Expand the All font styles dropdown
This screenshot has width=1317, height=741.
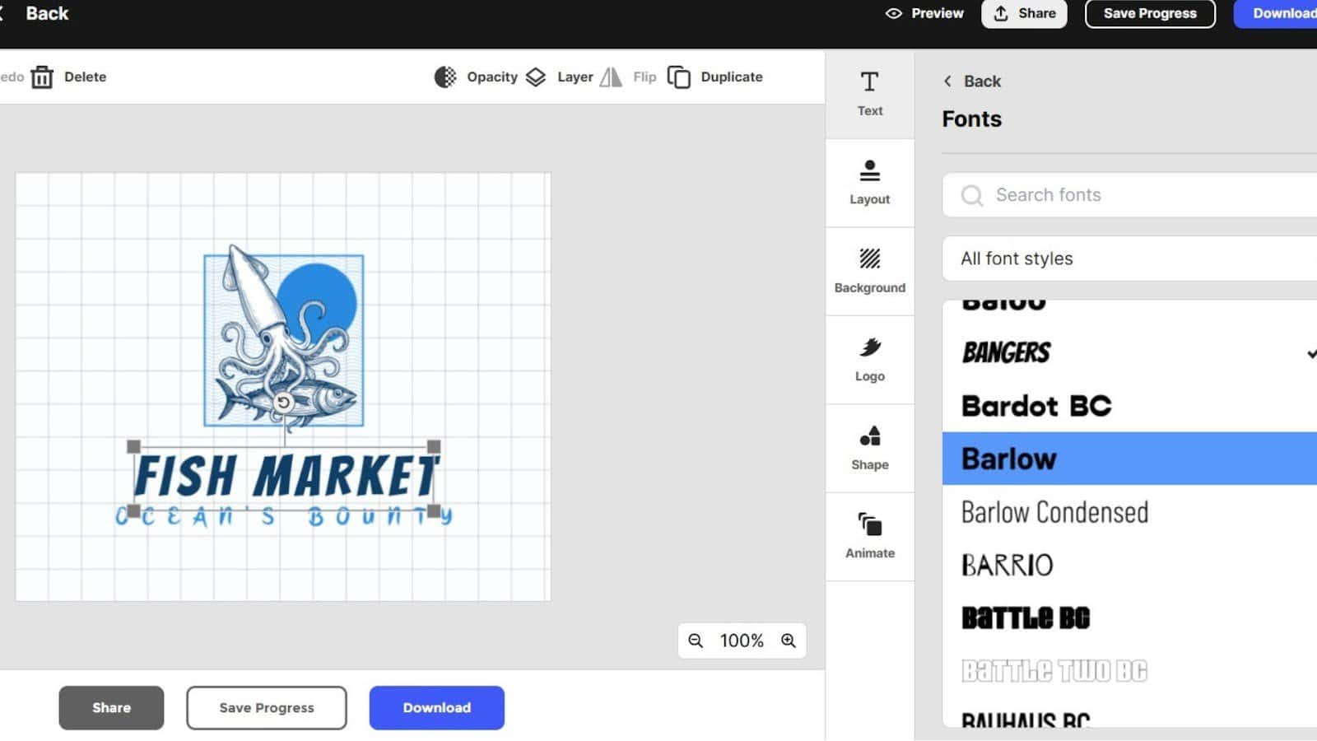[1128, 259]
